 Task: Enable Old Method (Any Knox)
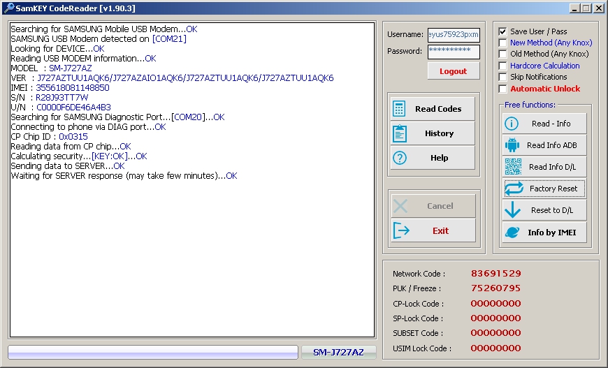pos(502,54)
